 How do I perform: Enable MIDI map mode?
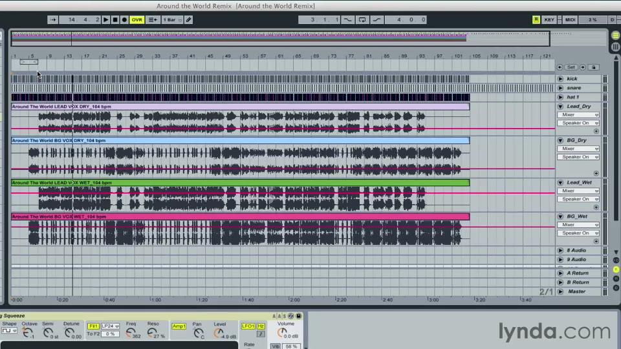(570, 19)
